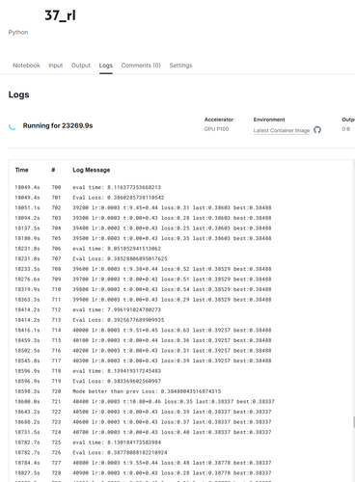355x482 pixels.
Task: Click the log message for step 40800
Action: (x=172, y=463)
